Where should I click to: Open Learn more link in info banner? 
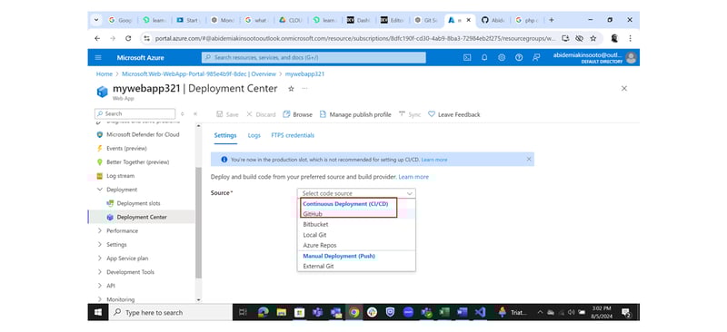pos(434,160)
